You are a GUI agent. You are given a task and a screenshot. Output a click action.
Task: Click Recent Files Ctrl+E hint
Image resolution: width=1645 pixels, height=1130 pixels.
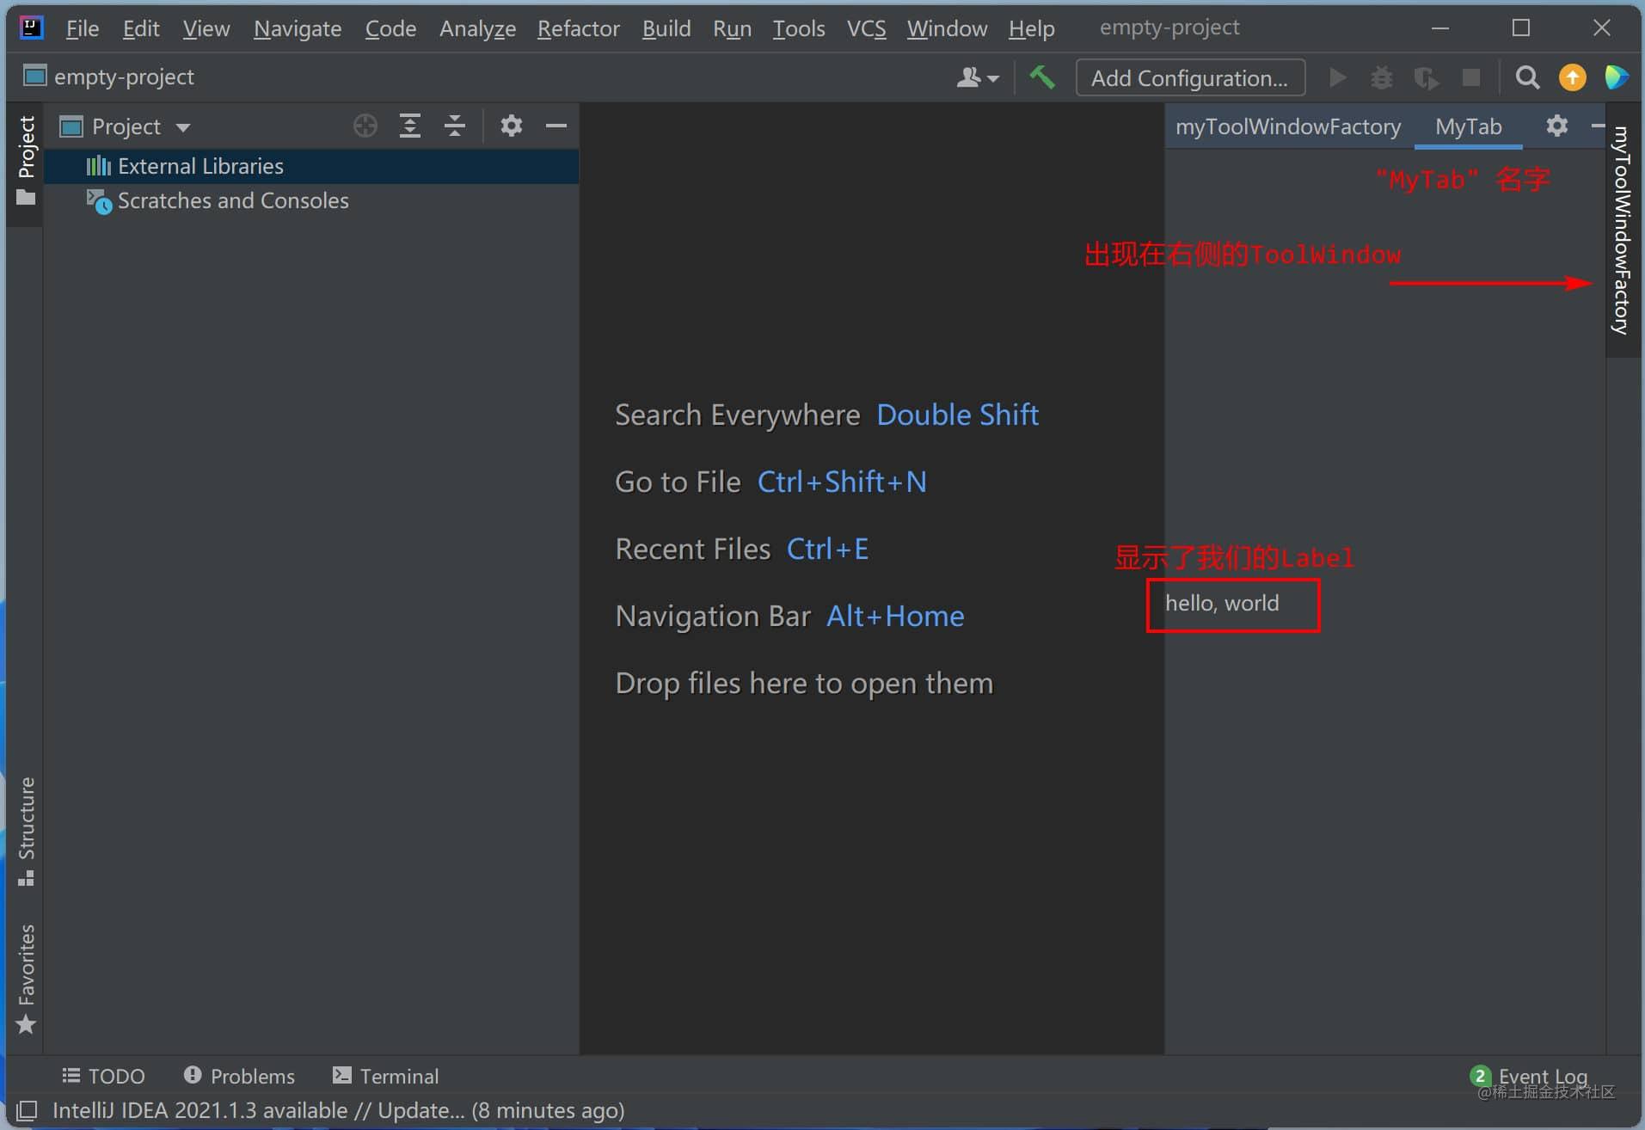[x=741, y=549]
